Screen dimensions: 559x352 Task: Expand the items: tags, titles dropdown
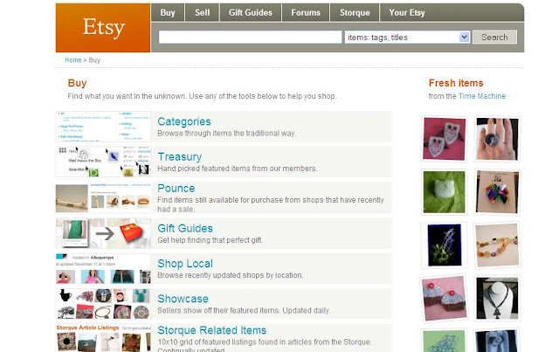click(x=407, y=37)
